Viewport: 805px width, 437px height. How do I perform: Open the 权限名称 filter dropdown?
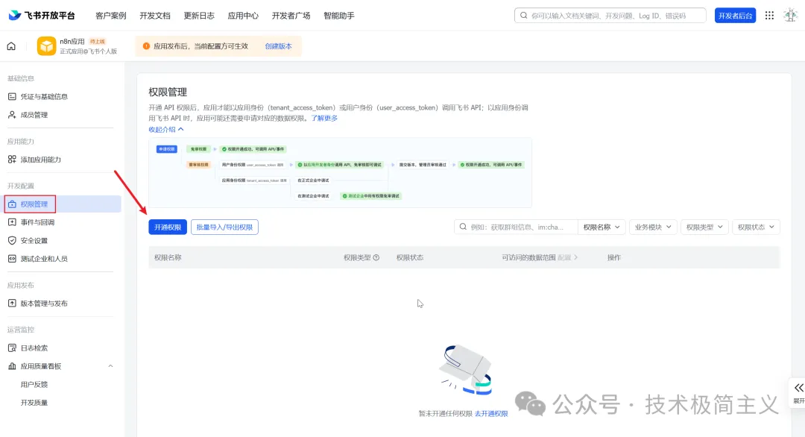coord(601,226)
